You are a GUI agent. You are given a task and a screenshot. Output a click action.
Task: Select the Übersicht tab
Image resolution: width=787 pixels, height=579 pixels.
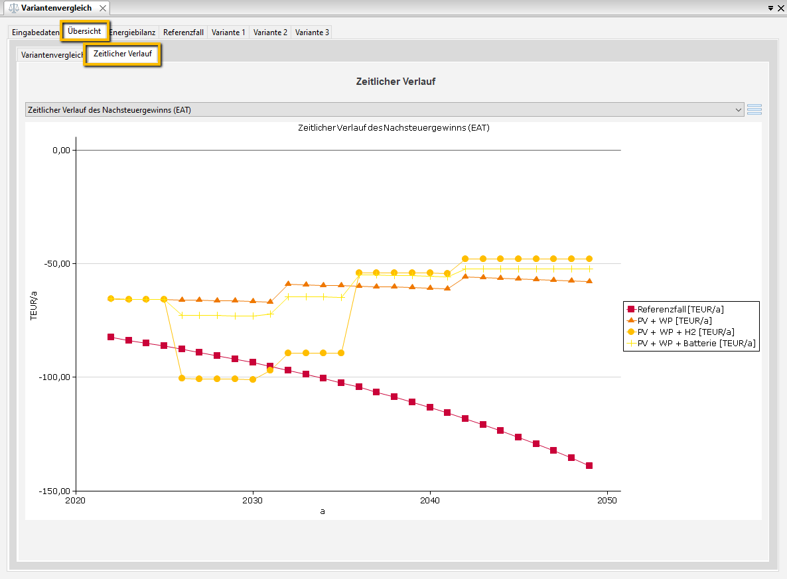(84, 31)
